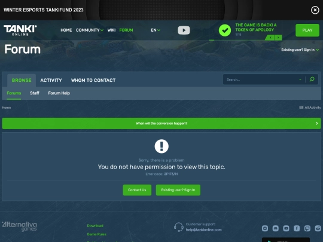Viewport: 323px width, 242px height.
Task: Select the Staff sub-tab
Action: pos(35,93)
